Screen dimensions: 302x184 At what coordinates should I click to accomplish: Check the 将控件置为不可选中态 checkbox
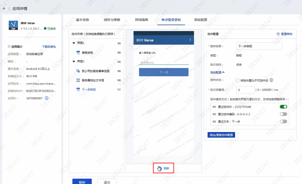pyautogui.click(x=238, y=80)
